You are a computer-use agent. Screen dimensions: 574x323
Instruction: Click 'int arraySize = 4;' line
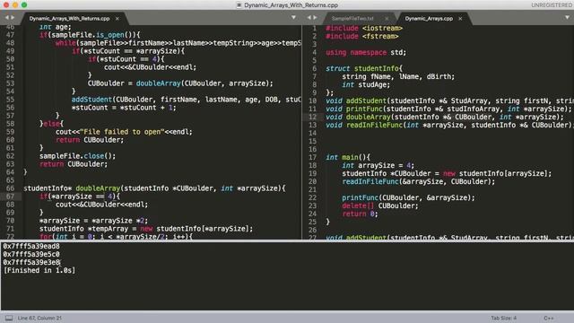378,165
